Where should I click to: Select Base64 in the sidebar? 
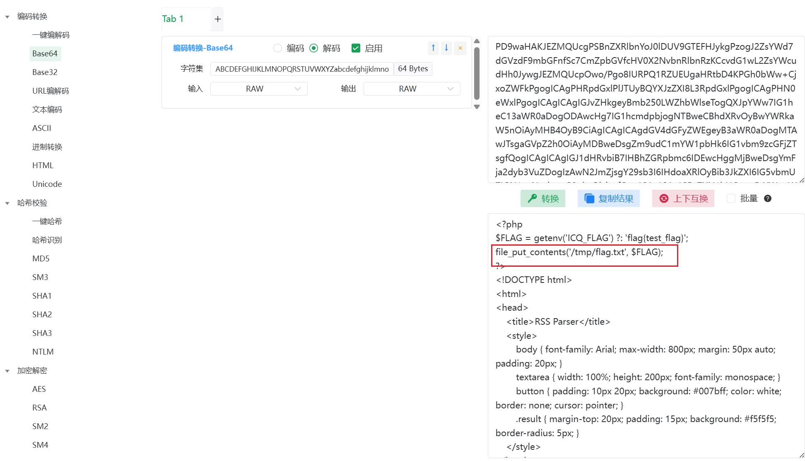45,54
